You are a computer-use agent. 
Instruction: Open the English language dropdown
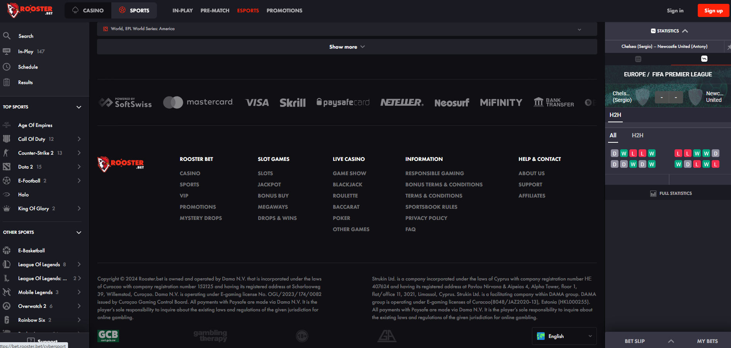(564, 336)
